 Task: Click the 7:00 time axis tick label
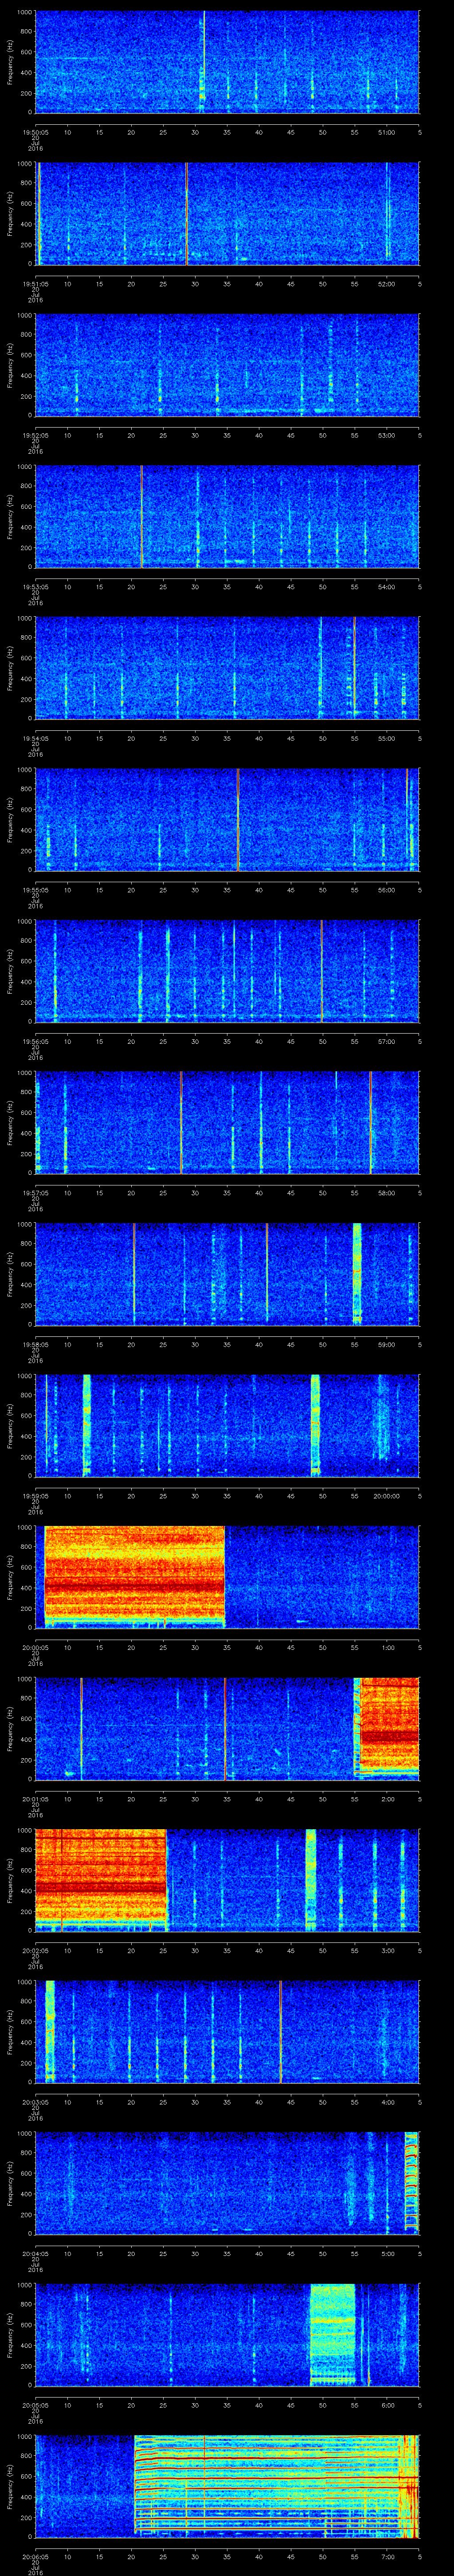[387, 2556]
